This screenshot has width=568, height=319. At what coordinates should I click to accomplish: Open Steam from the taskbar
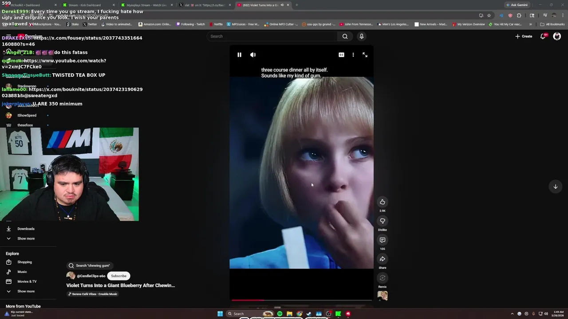[309, 314]
